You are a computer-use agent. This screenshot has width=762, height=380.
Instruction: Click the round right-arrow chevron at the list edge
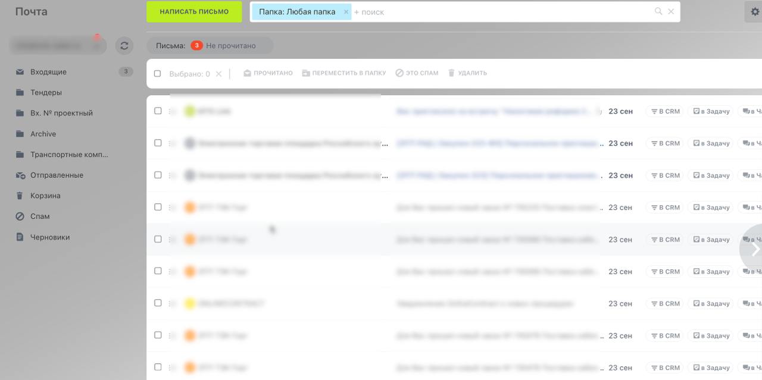tap(754, 249)
